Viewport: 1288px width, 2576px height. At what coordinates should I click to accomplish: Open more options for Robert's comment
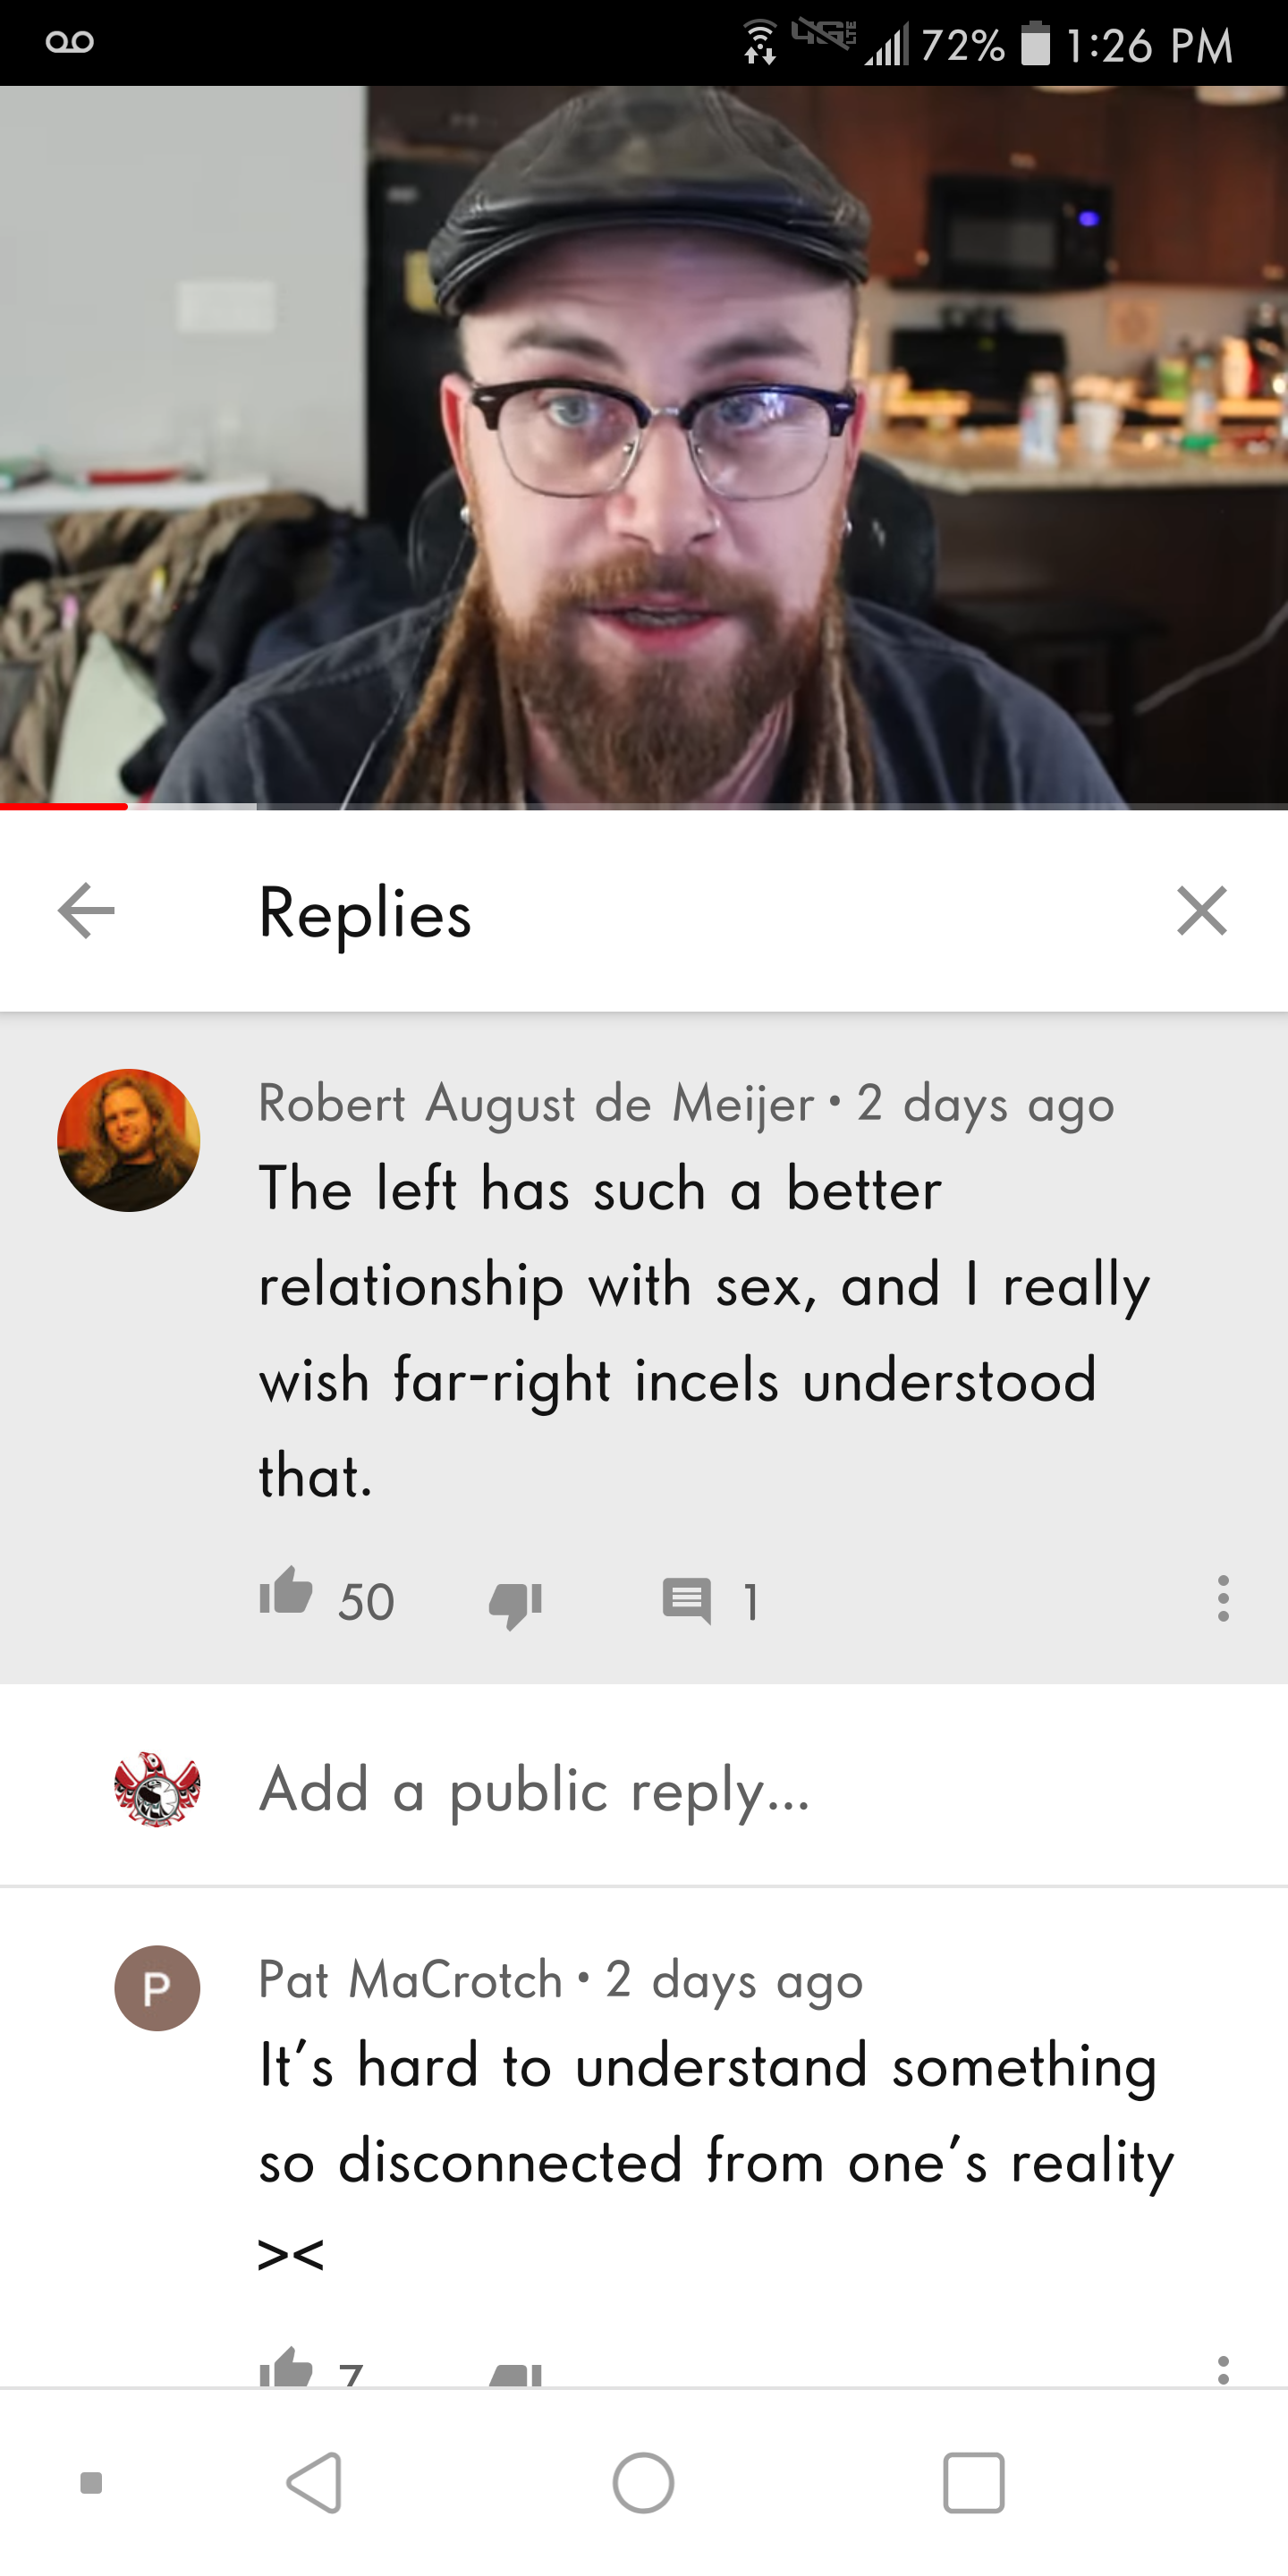coord(1222,1598)
